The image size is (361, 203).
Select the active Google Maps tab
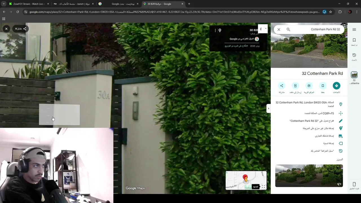pyautogui.click(x=163, y=4)
